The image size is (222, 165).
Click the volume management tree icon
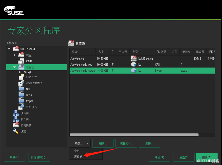click(x=21, y=67)
